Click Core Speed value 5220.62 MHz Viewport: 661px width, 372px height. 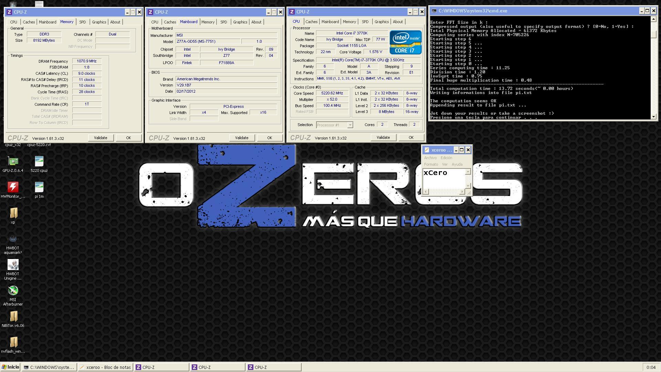(332, 93)
